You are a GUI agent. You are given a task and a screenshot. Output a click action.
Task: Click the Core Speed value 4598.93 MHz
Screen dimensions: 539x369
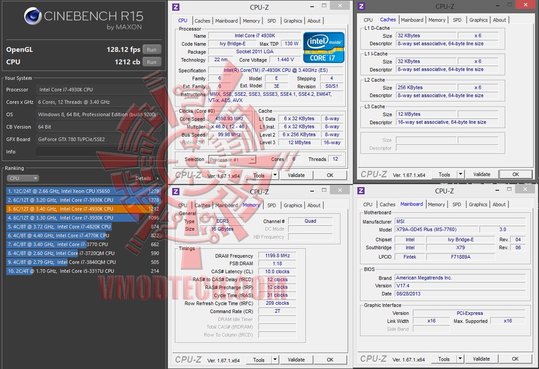(x=230, y=118)
